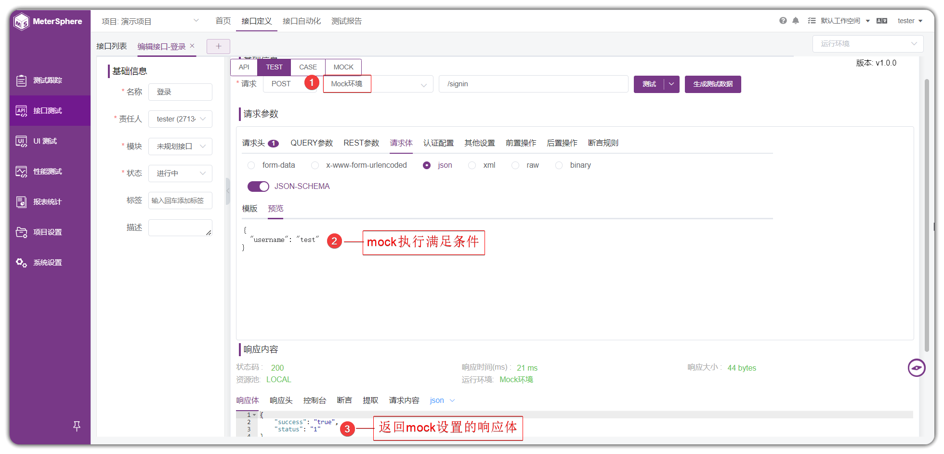Open the 模块 未规划接口 dropdown
Viewport: 944px width, 454px height.
click(x=180, y=147)
